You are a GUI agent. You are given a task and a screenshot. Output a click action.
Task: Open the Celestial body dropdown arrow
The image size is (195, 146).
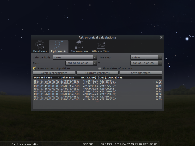point(95,57)
